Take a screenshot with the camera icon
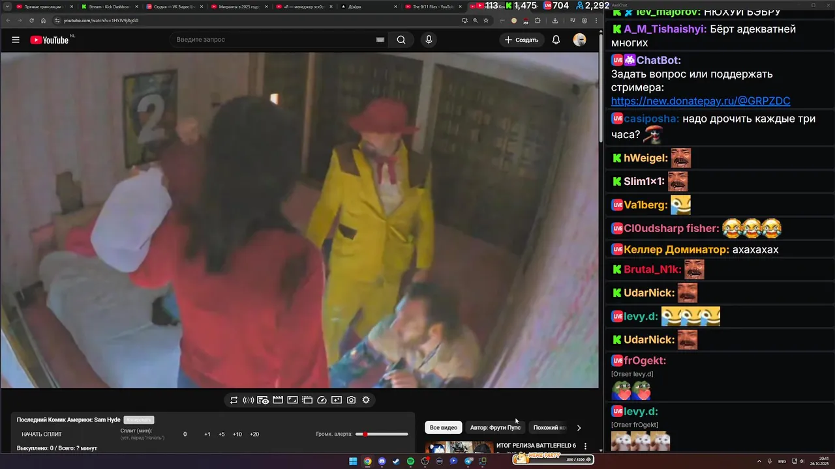The height and width of the screenshot is (469, 835). [x=351, y=400]
